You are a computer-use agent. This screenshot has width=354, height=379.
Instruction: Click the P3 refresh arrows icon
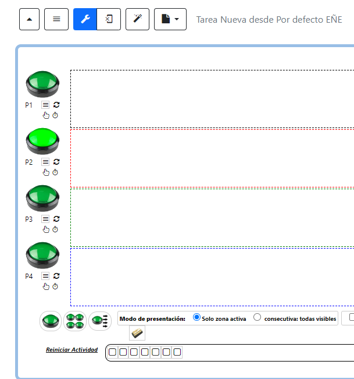pyautogui.click(x=56, y=219)
